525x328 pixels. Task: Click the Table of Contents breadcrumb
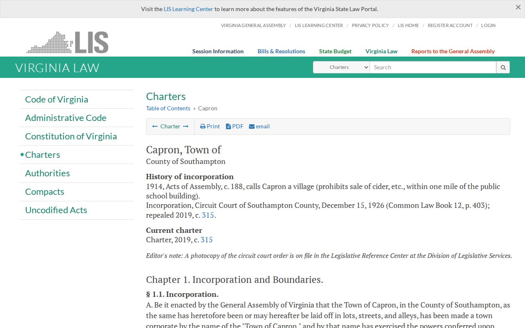[x=168, y=108]
